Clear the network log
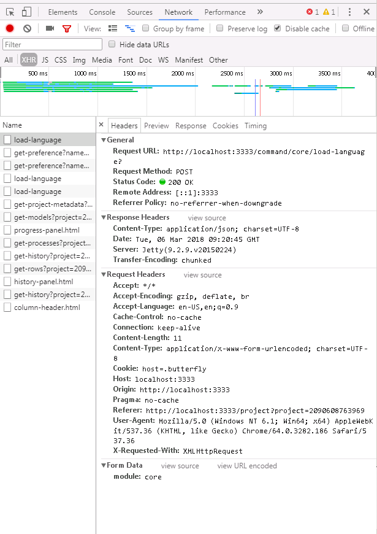Screen dimensions: 377x534 (27, 28)
